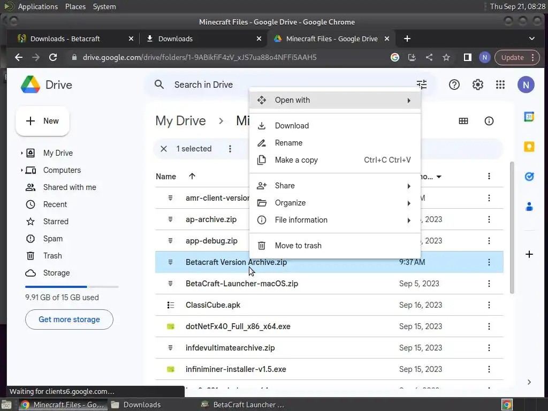This screenshot has width=548, height=411.
Task: Switch to Downloads tab
Action: click(x=203, y=39)
